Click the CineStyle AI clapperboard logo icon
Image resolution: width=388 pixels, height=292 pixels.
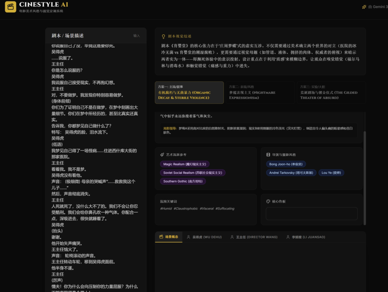tap(10, 6)
